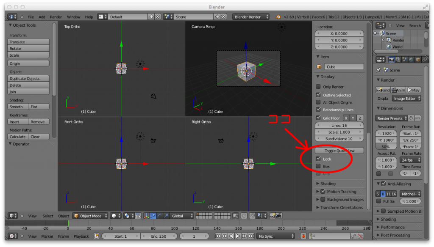
Task: Enable the circled Lock checkbox
Action: (317, 159)
